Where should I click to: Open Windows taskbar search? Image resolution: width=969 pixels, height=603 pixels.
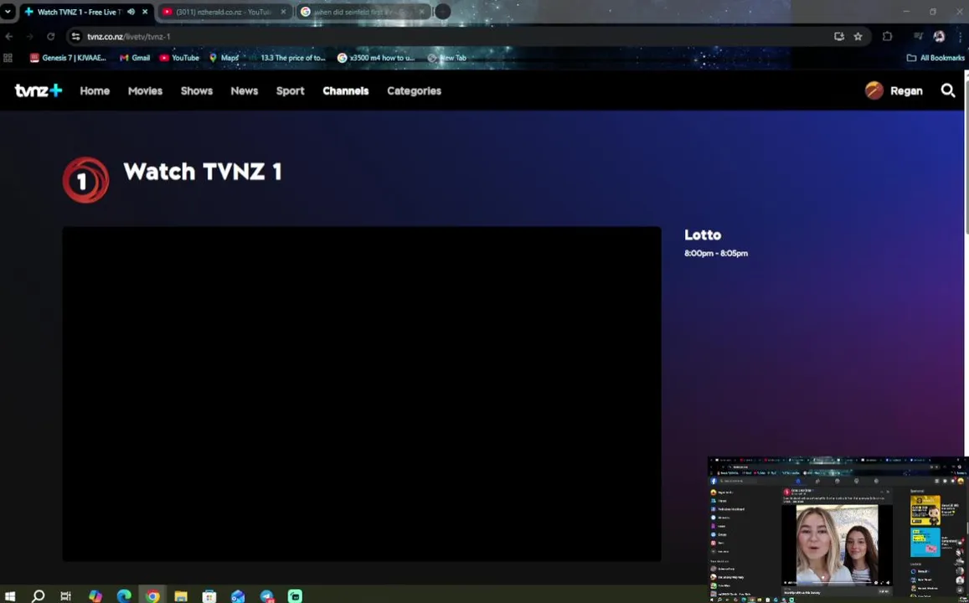[39, 596]
